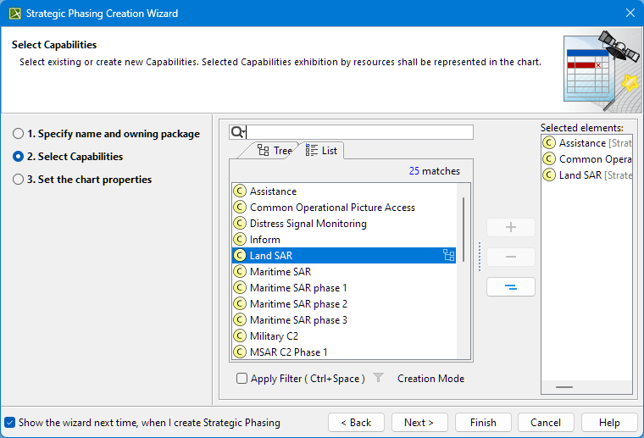The image size is (644, 438).
Task: Click the search magnifier icon
Action: (x=237, y=132)
